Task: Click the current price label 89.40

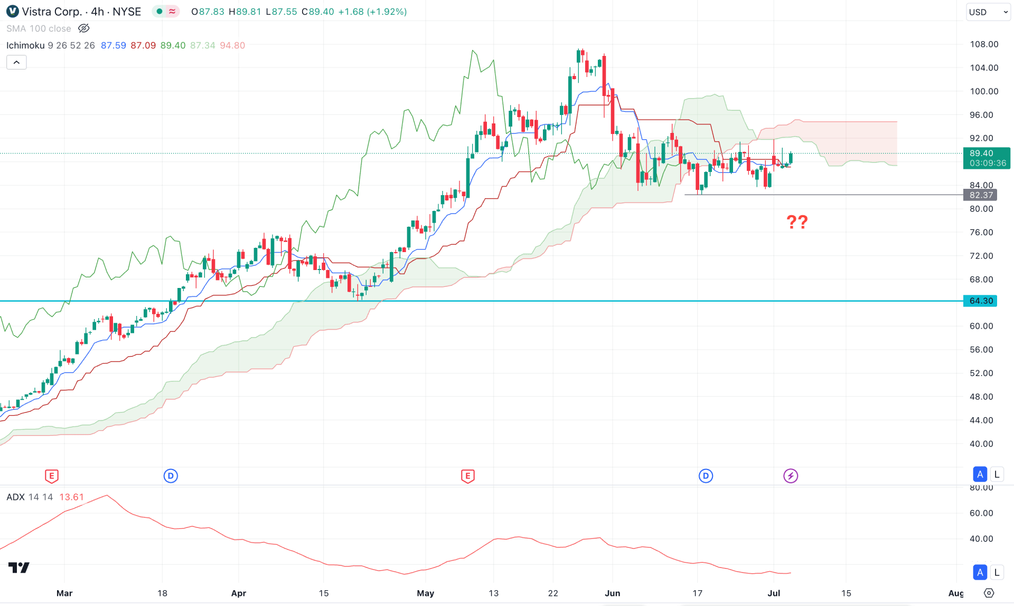Action: pyautogui.click(x=987, y=158)
